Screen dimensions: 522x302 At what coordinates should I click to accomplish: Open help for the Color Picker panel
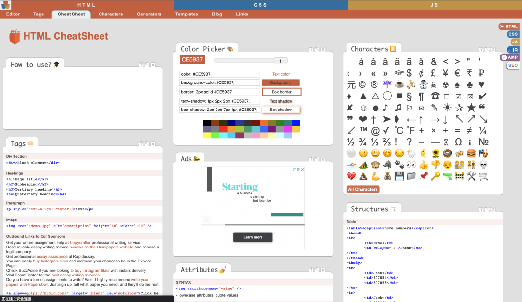311,49
